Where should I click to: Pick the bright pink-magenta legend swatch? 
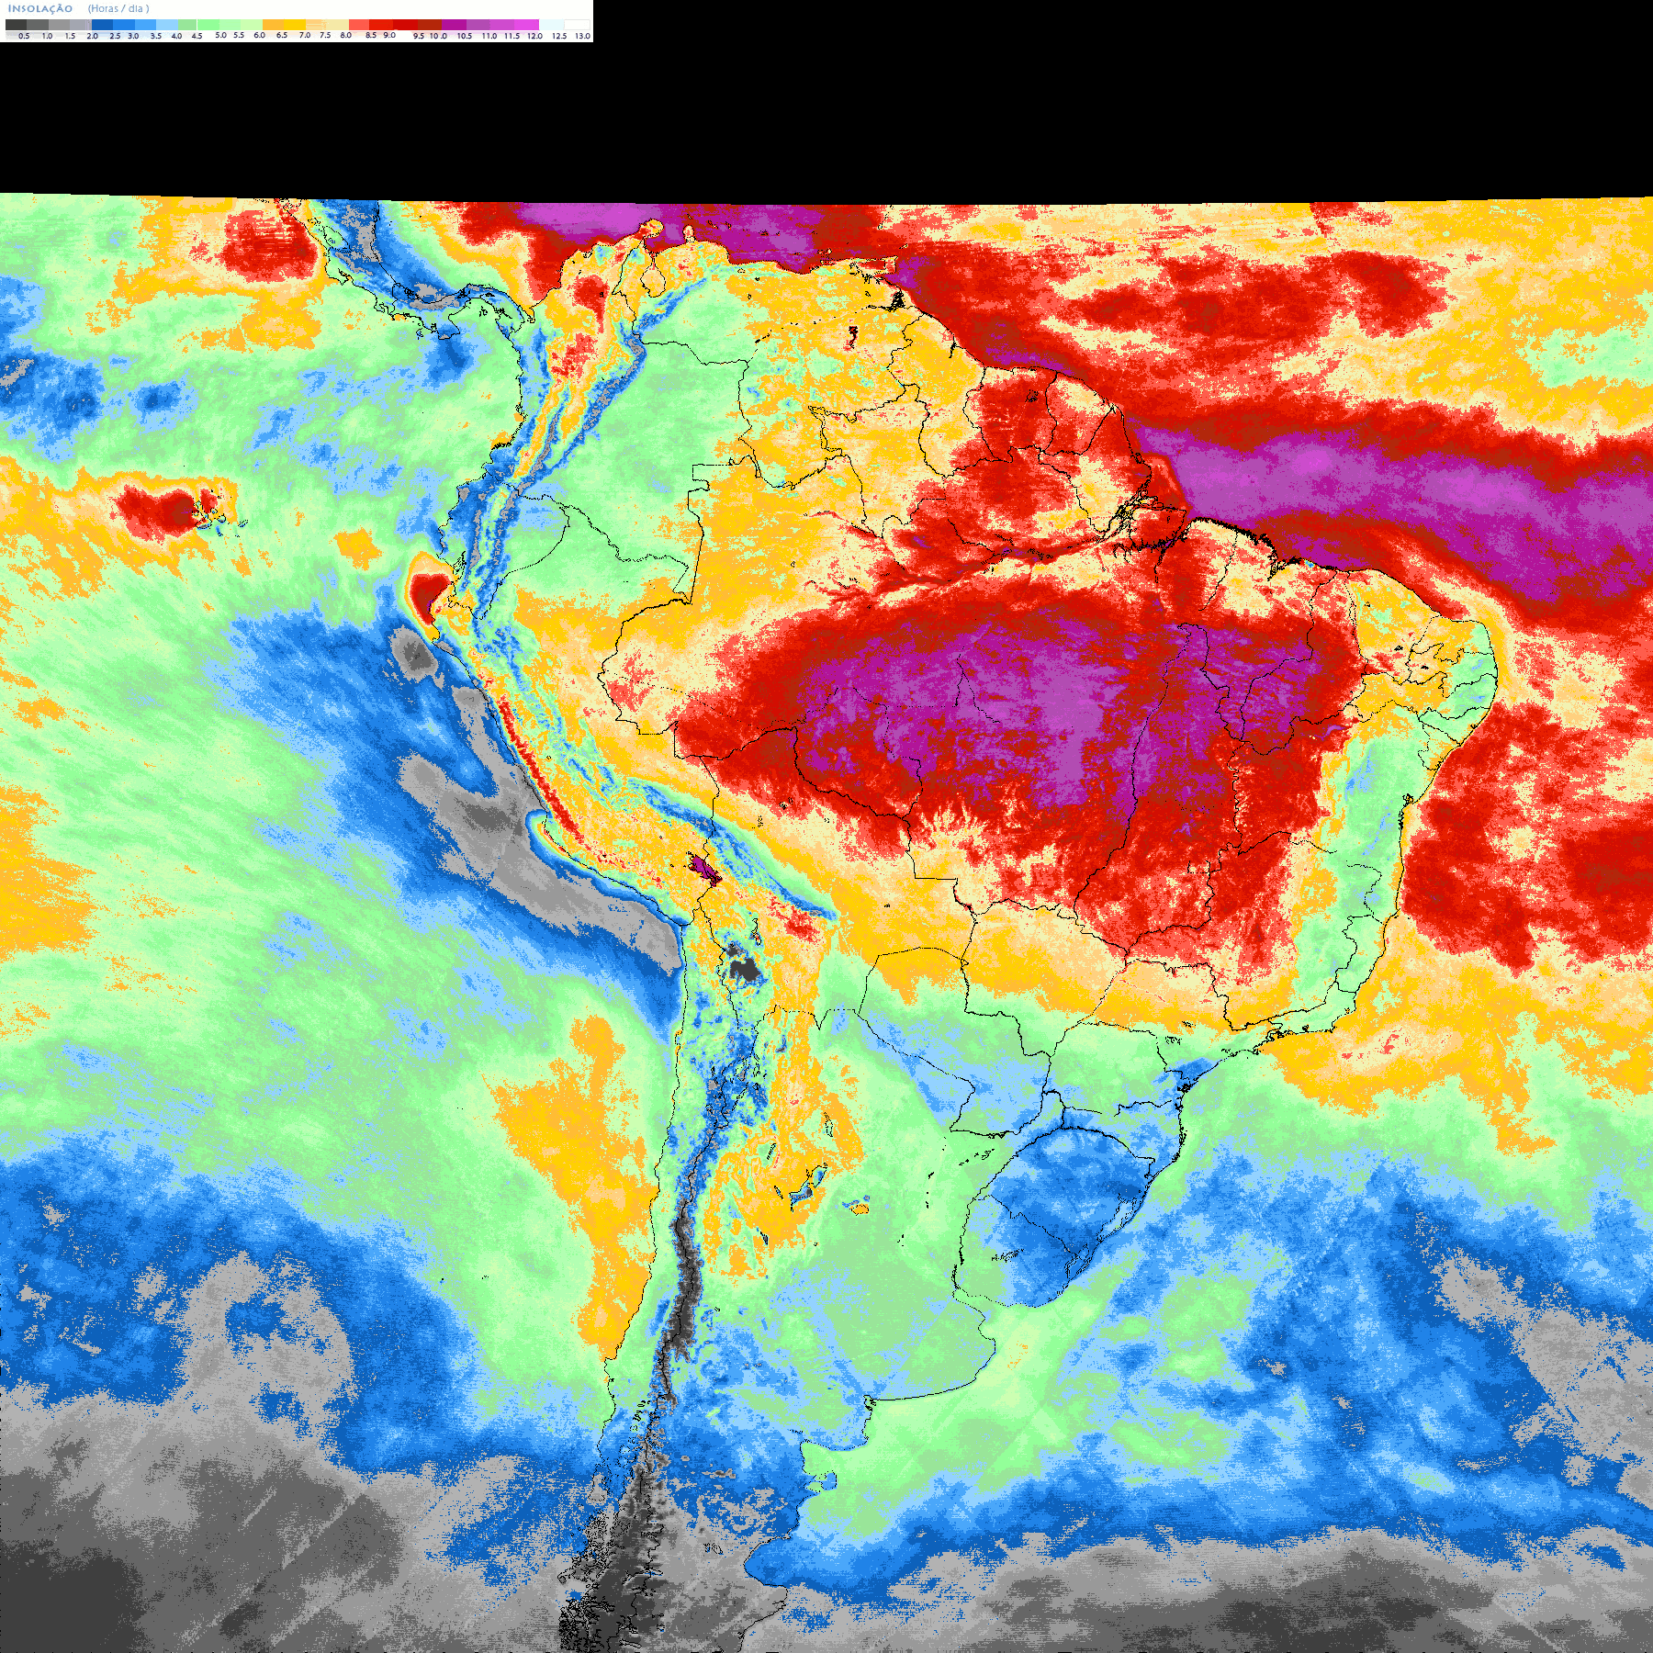(x=526, y=25)
